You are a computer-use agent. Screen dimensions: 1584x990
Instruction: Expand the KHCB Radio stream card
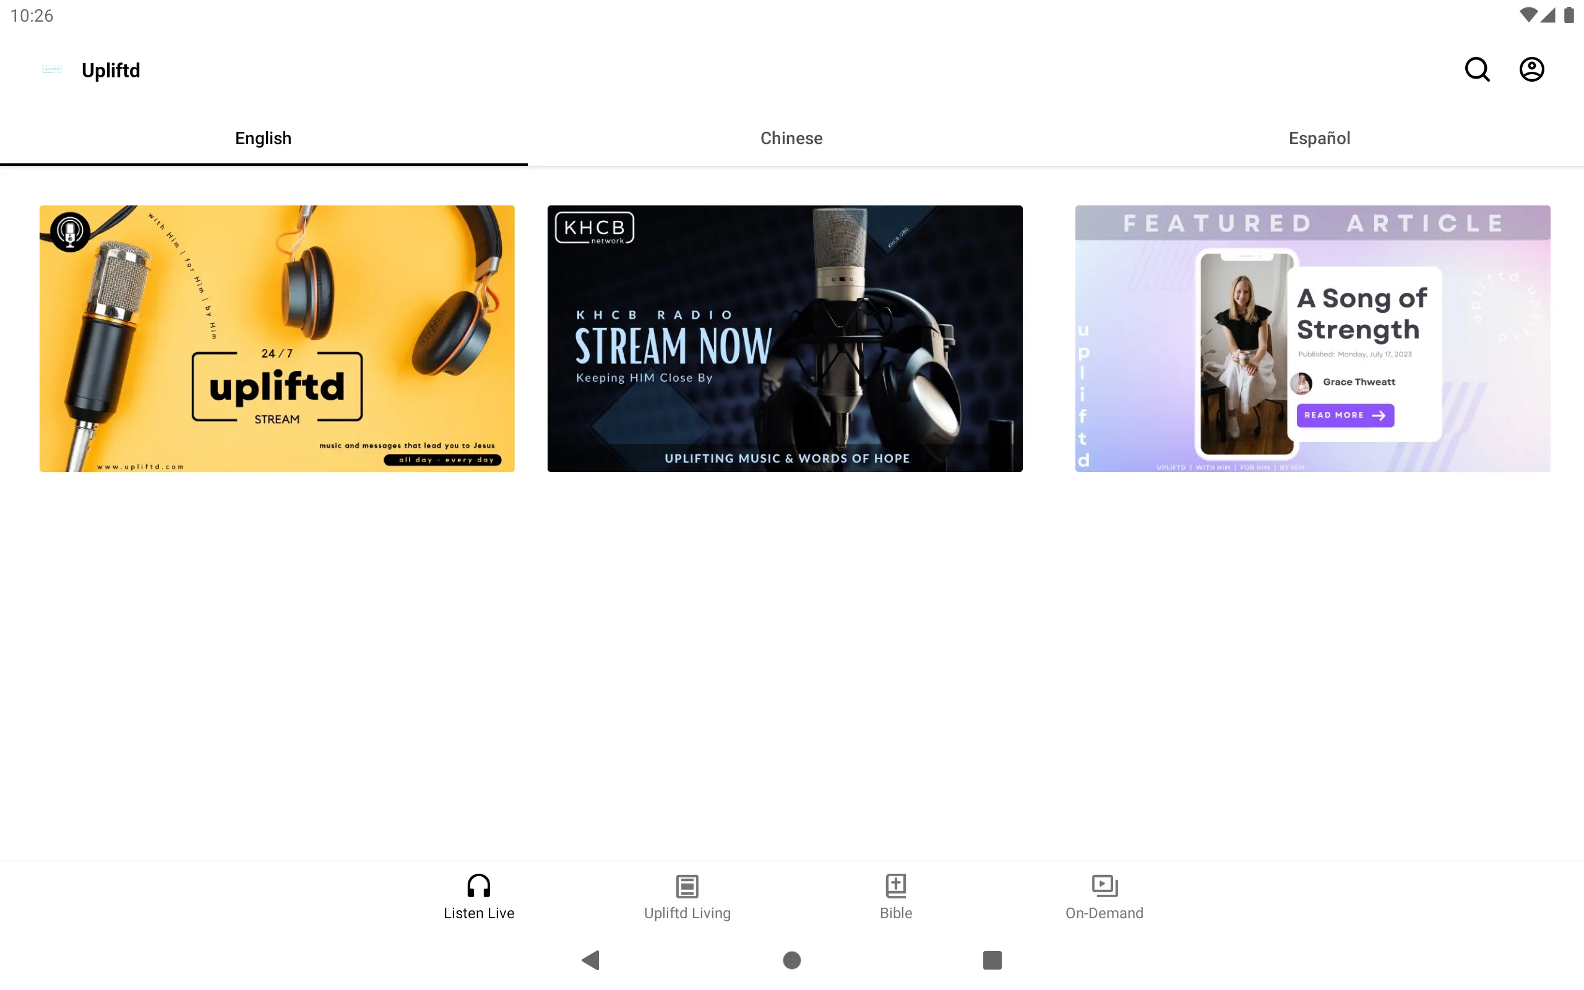point(785,338)
